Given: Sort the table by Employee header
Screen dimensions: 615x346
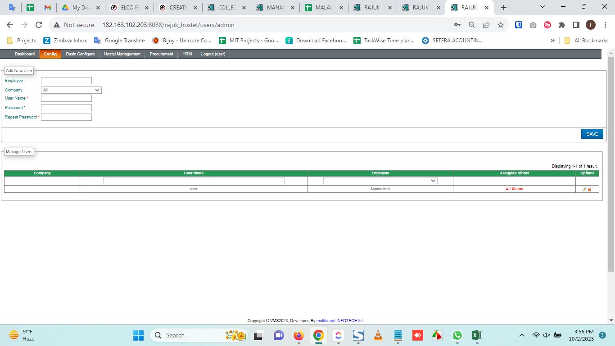Looking at the screenshot, I should pyautogui.click(x=380, y=173).
